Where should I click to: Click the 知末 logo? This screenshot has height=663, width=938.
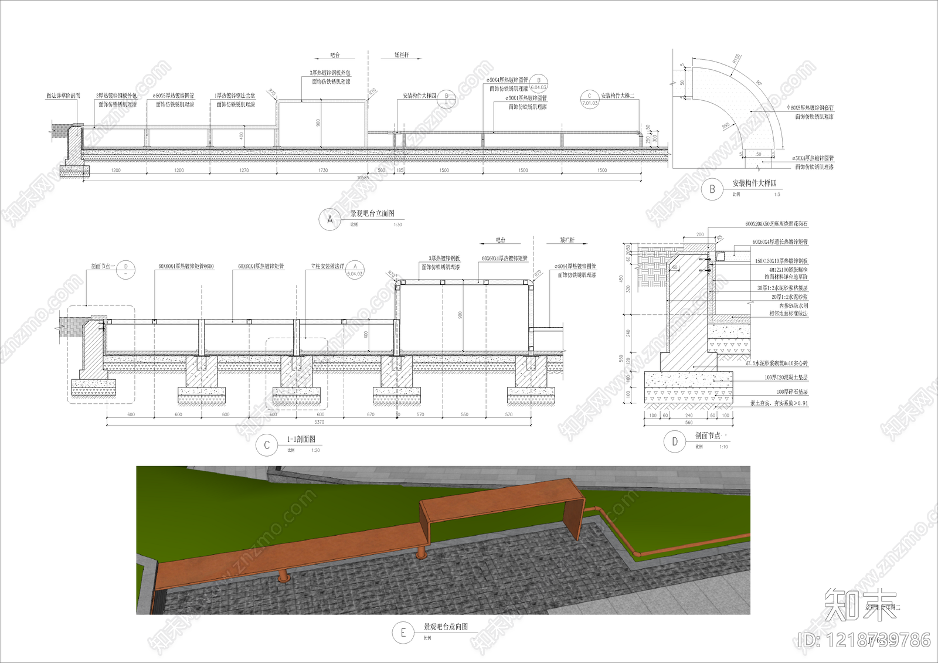pyautogui.click(x=861, y=604)
